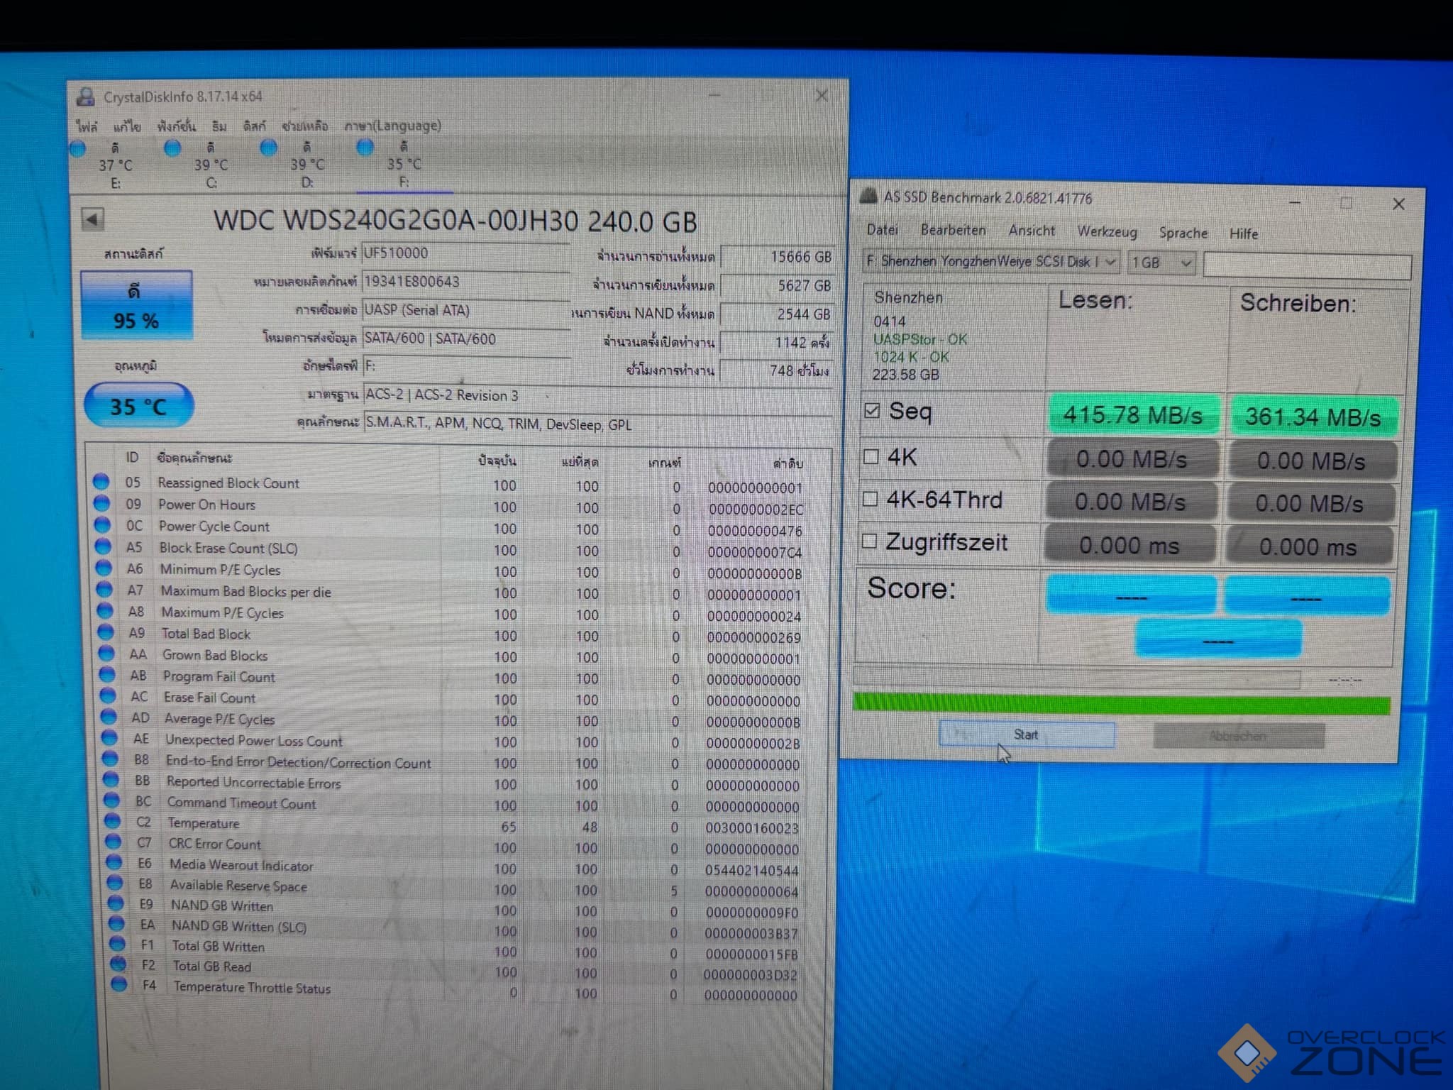Click the Seq write result 361.34 MB/s

pyautogui.click(x=1313, y=417)
